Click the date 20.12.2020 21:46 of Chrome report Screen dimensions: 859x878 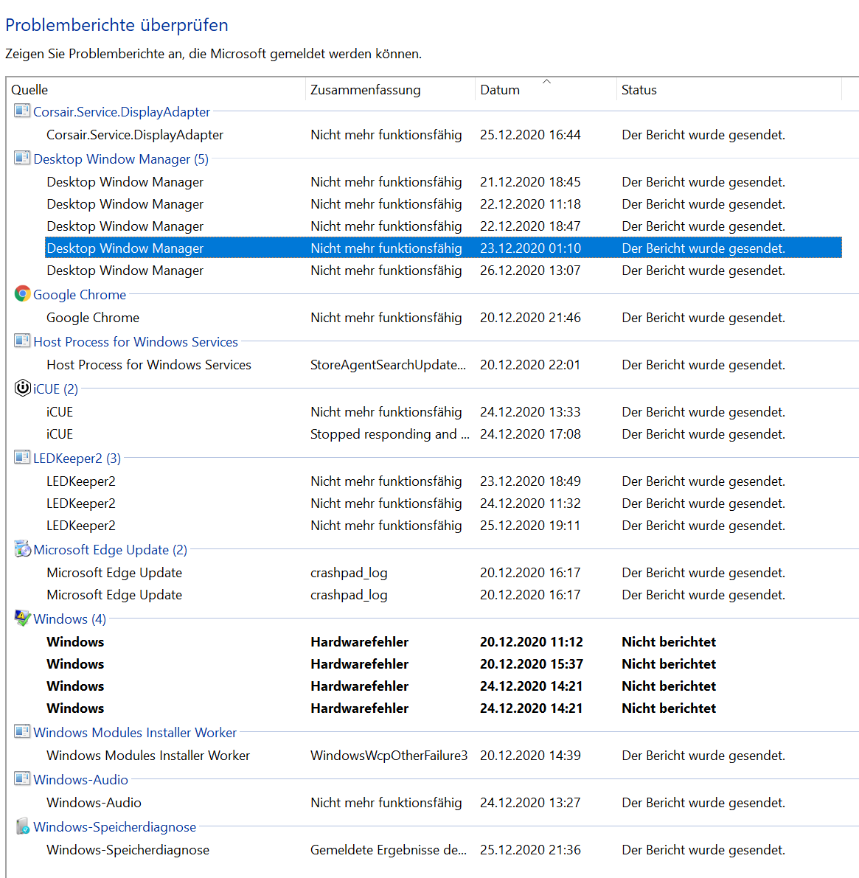click(529, 318)
